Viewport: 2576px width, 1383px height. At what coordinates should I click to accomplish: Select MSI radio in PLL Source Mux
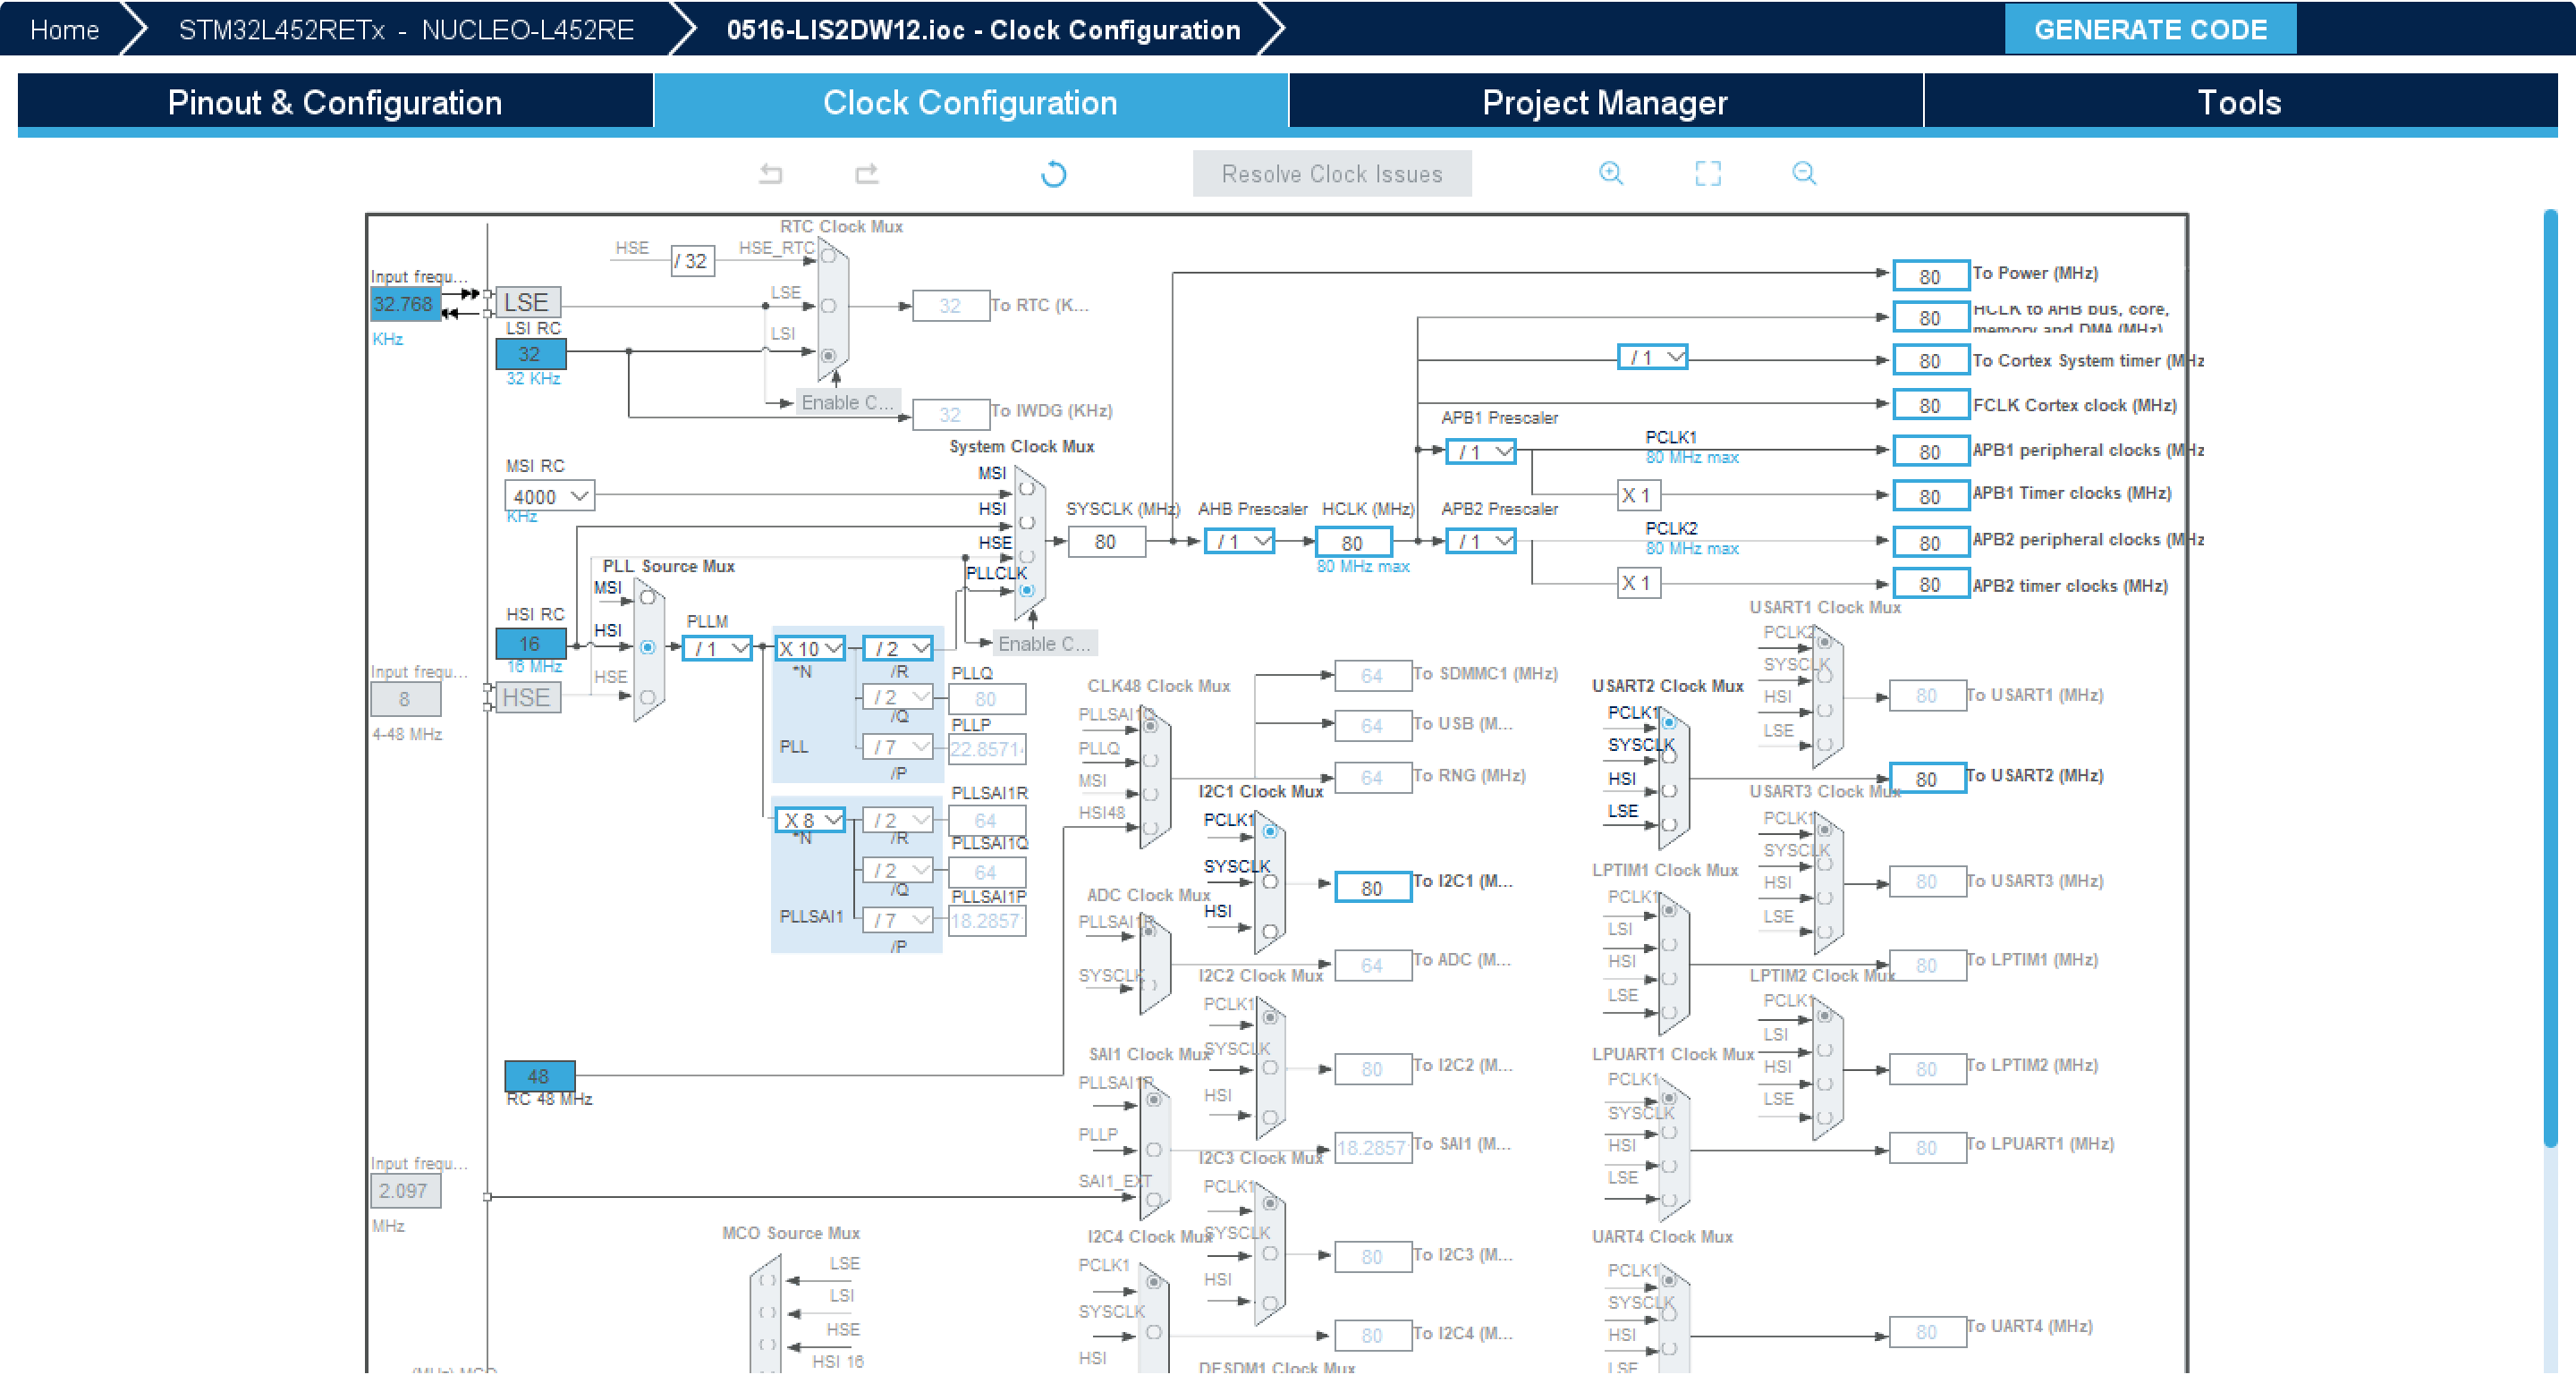647,597
